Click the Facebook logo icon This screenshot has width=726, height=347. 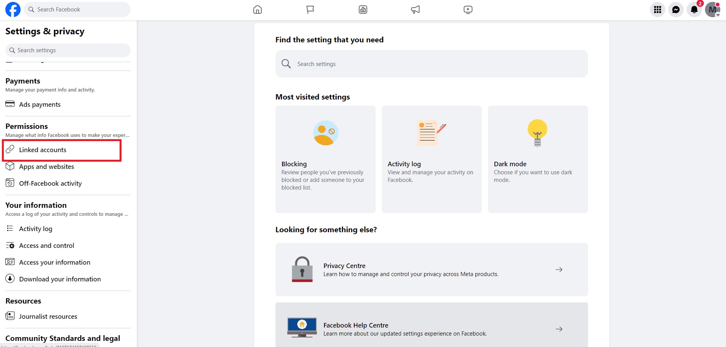[13, 10]
